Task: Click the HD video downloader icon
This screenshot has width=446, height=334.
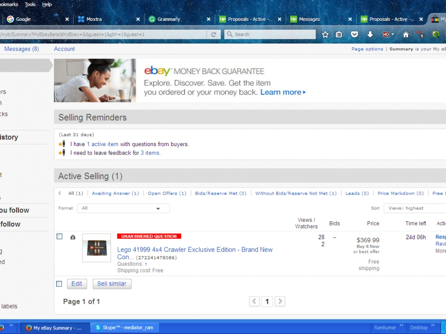Action: (386, 34)
